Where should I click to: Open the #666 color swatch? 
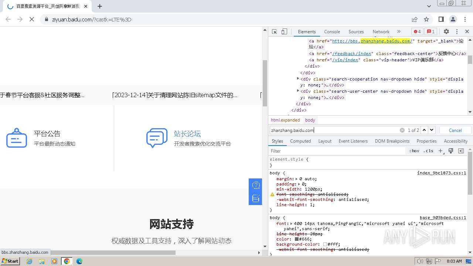pyautogui.click(x=297, y=239)
